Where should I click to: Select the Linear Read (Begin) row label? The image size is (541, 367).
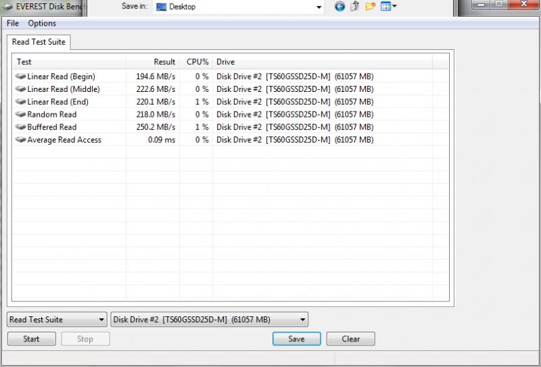tap(61, 76)
